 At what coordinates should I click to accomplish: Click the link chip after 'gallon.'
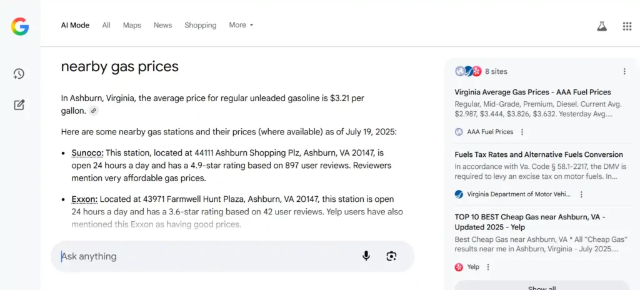[x=94, y=111]
